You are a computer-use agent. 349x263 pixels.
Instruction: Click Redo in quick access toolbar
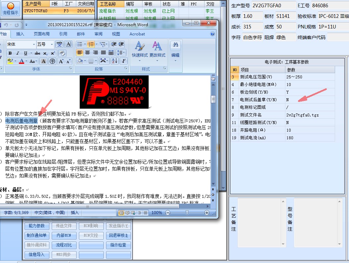(17, 25)
